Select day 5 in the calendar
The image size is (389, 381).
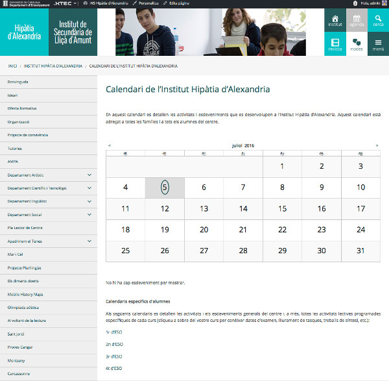(x=165, y=188)
